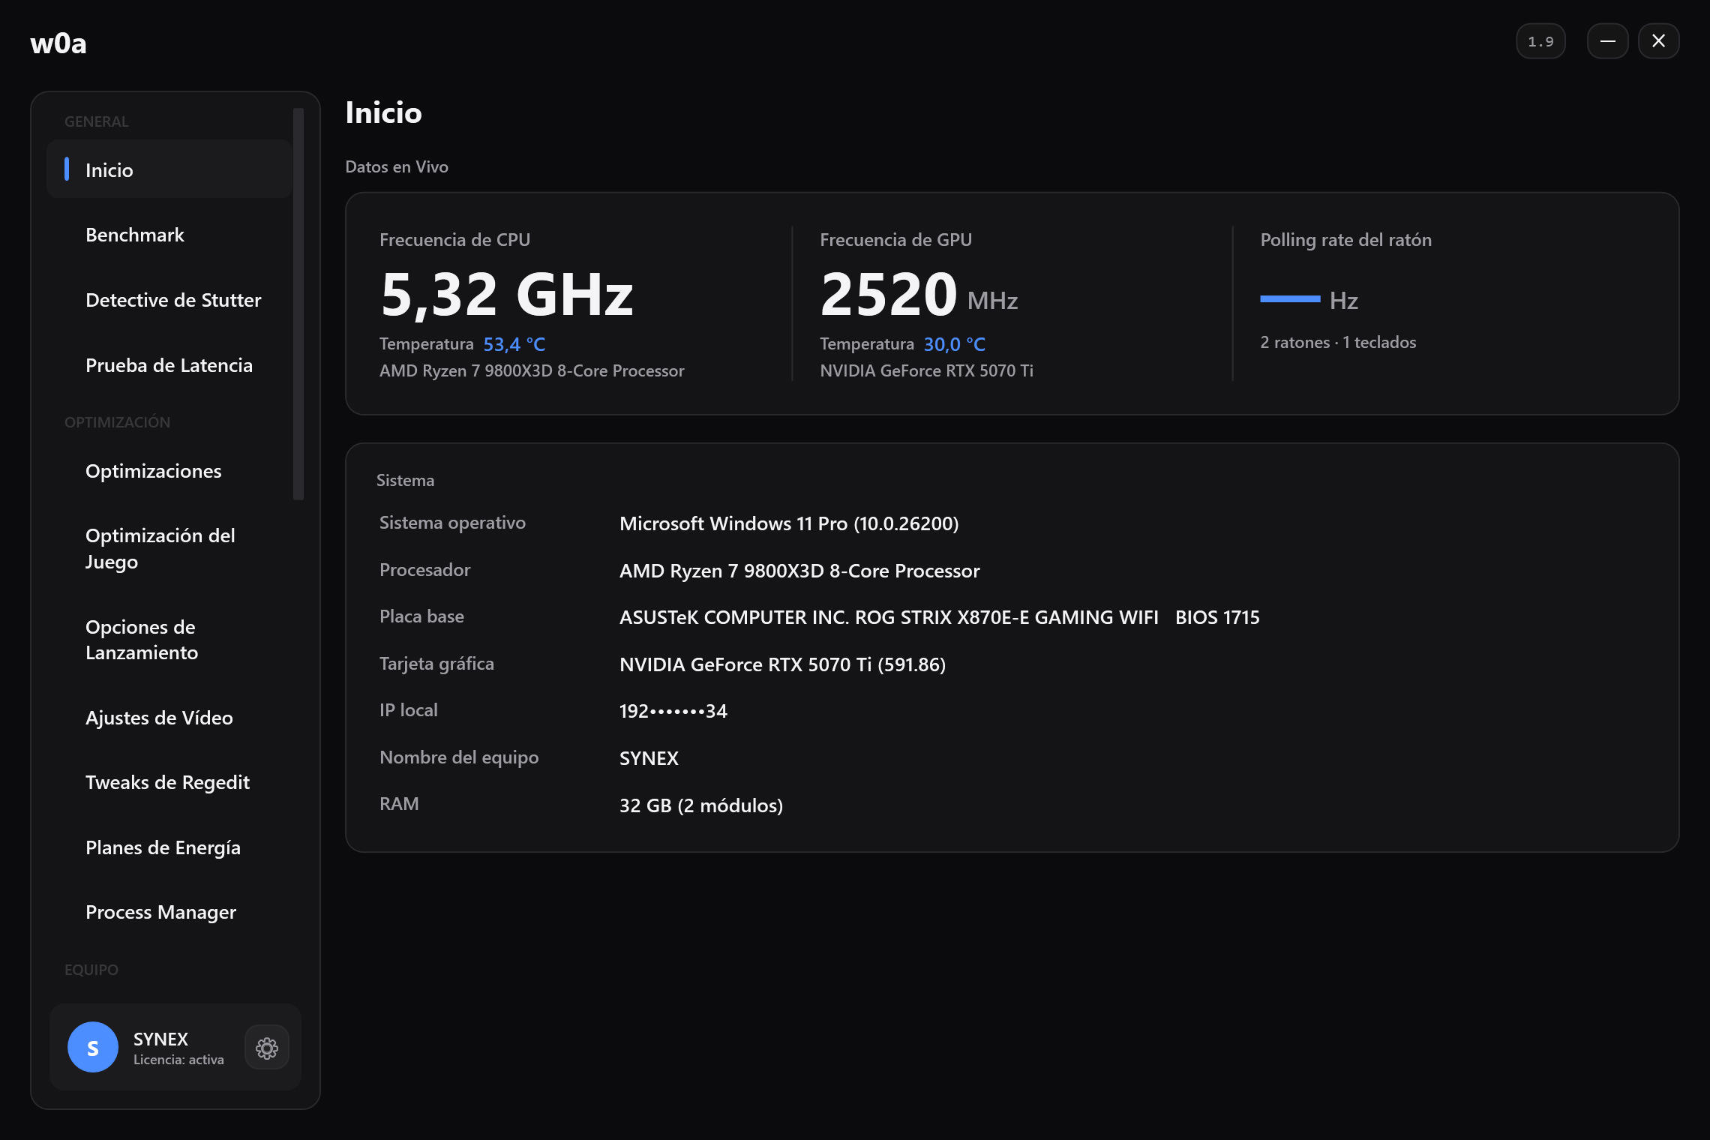The height and width of the screenshot is (1140, 1710).
Task: Reveal the masked IP local value
Action: 673,711
